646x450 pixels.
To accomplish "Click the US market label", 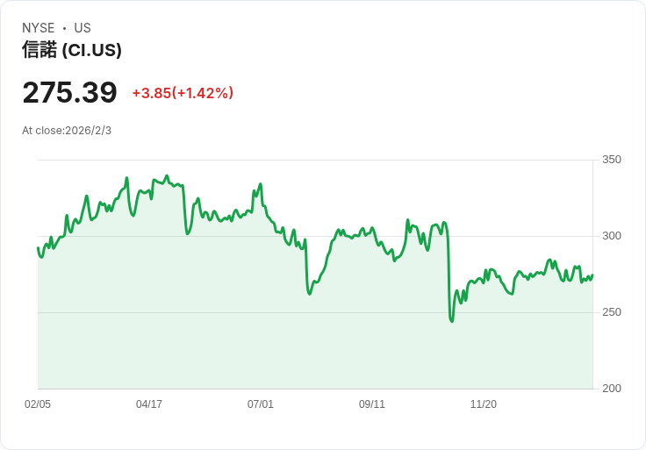I will [x=83, y=28].
